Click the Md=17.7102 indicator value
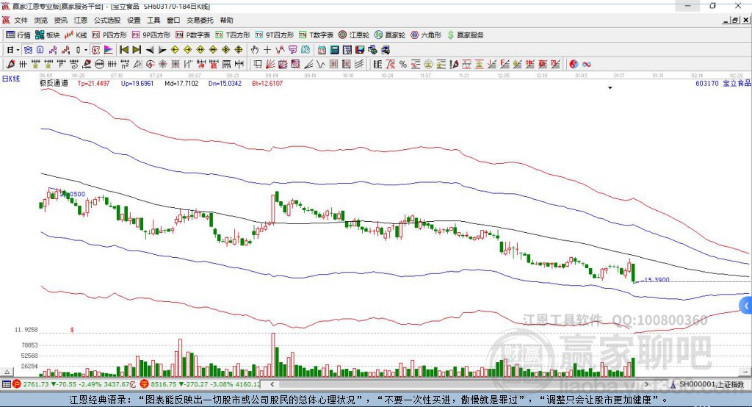 click(x=181, y=83)
